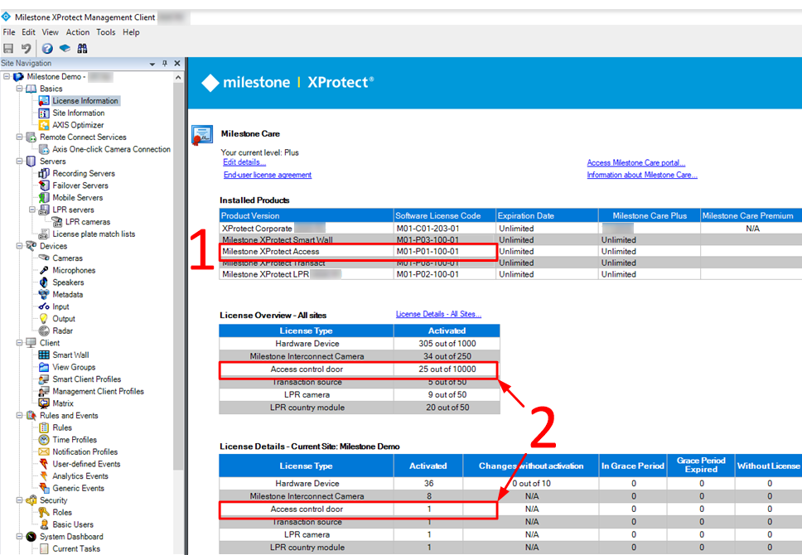The width and height of the screenshot is (802, 555).
Task: Open the Action menu
Action: click(78, 32)
